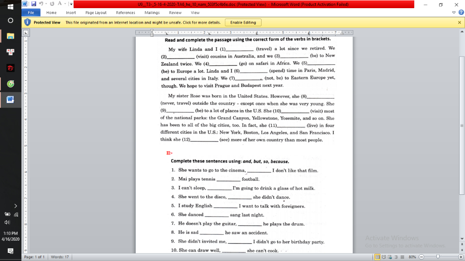This screenshot has width=465, height=261.
Task: Click the battery status icon
Action: coord(7,214)
